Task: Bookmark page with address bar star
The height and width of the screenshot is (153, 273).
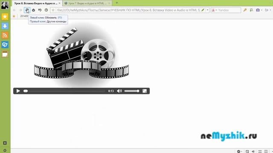Action: (x=53, y=10)
